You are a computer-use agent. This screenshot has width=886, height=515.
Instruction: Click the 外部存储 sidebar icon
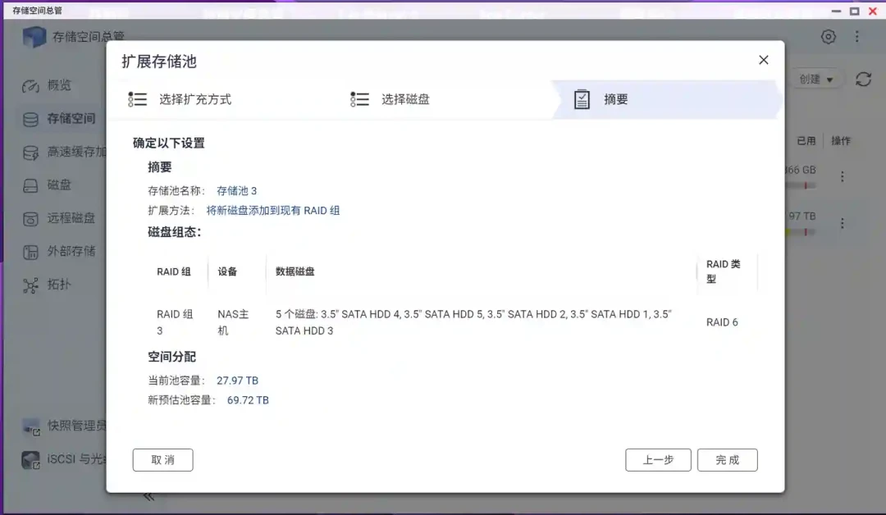coord(30,253)
